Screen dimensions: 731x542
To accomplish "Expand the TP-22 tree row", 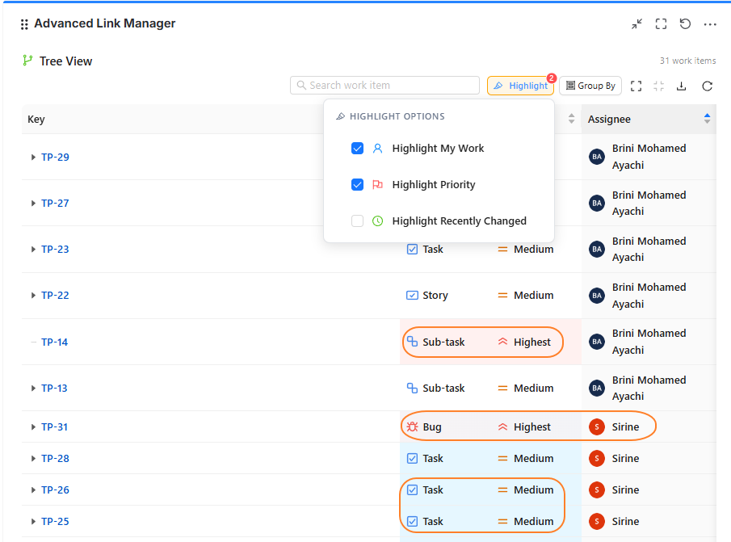I will click(33, 296).
